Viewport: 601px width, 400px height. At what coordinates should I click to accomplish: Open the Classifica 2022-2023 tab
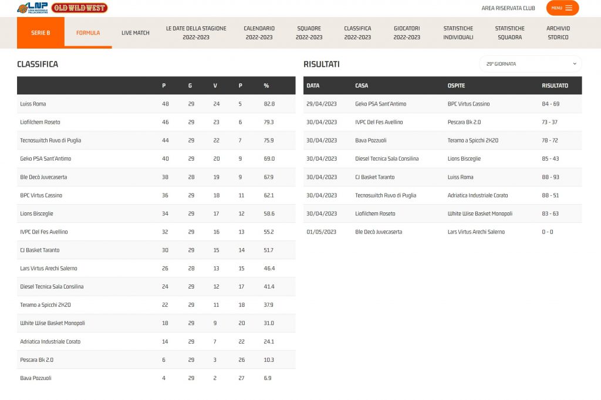pyautogui.click(x=357, y=33)
